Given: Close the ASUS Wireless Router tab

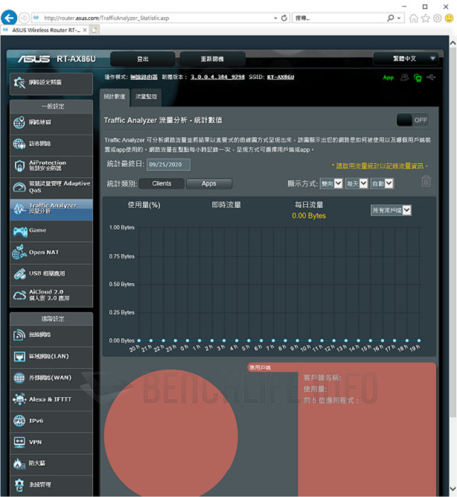Looking at the screenshot, I should (x=85, y=30).
